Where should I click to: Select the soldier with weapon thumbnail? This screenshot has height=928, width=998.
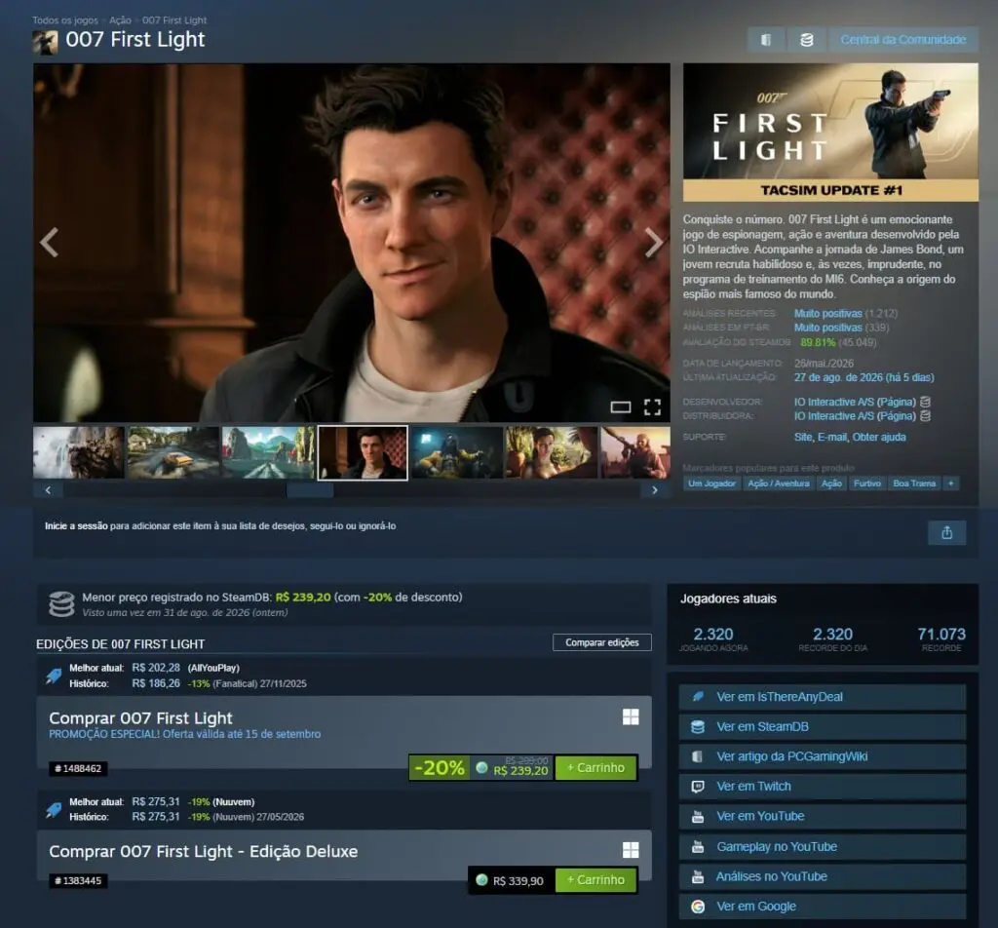[x=635, y=452]
